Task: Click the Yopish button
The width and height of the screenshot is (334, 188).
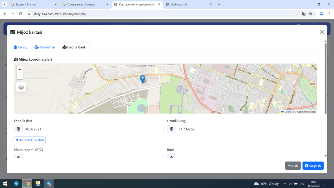Action: click(293, 166)
